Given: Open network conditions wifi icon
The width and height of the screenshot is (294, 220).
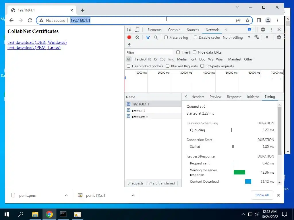Looking at the screenshot, I should coord(256,37).
